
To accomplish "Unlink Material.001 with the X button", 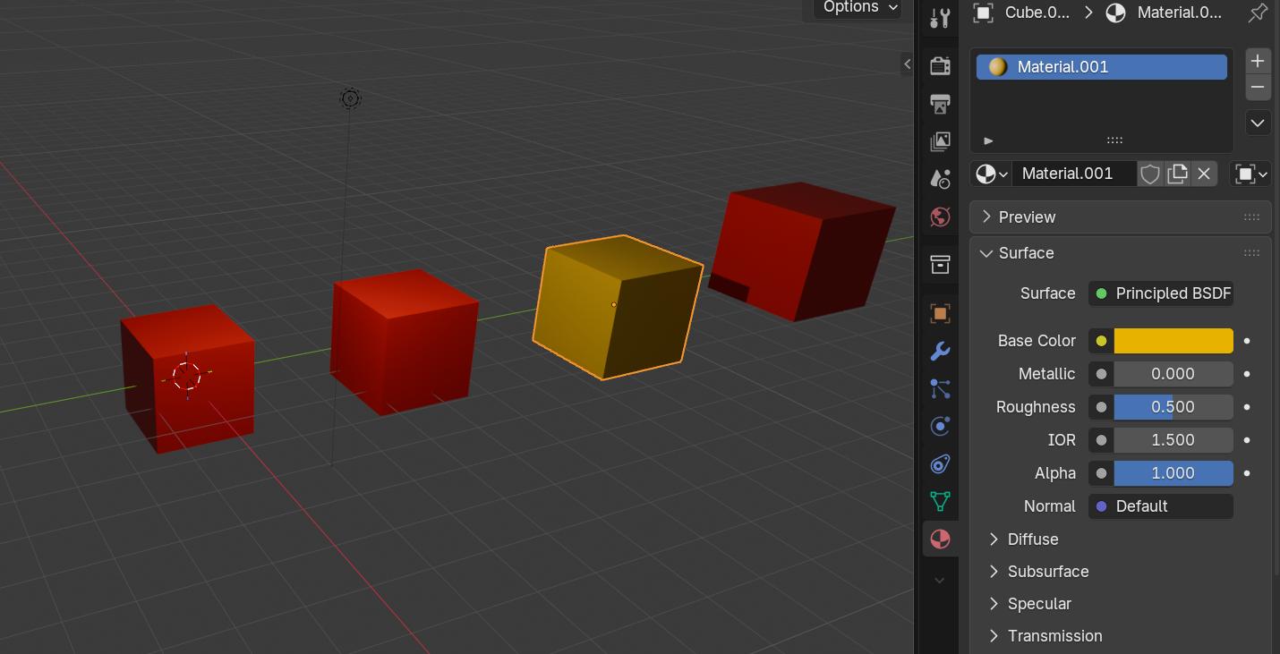I will 1204,174.
